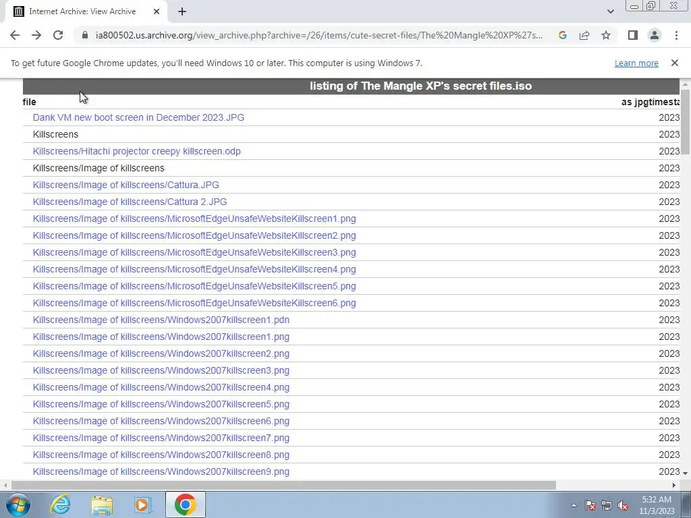Screen dimensions: 691x518
Task: Click the horizontal scroll right arrow
Action: click(x=674, y=486)
